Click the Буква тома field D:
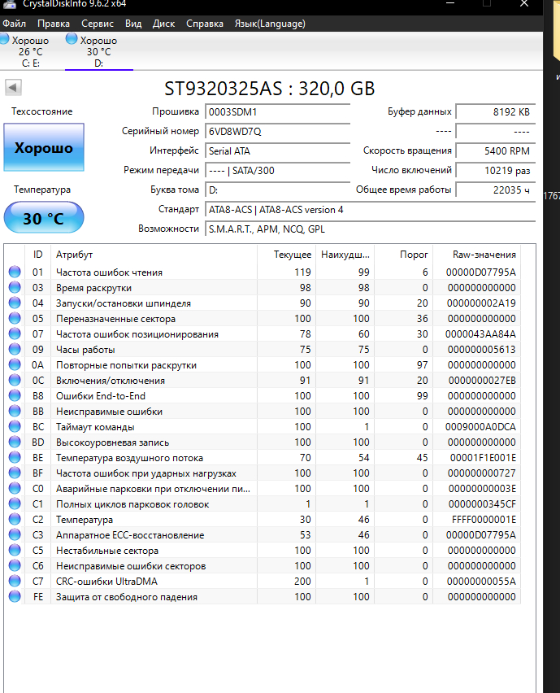This screenshot has height=693, width=560. (278, 190)
